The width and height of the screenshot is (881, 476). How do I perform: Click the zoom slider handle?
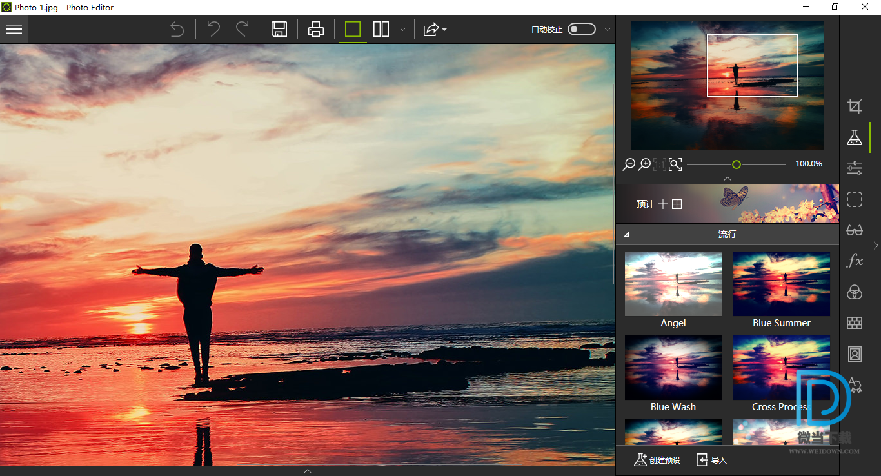point(737,164)
